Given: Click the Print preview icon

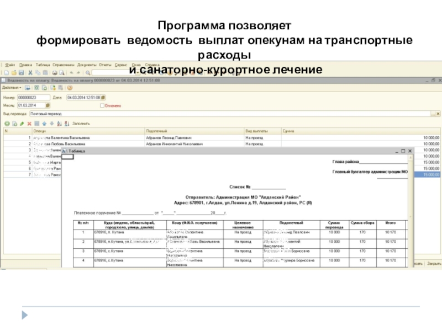Looking at the screenshot, I should coord(62,73).
